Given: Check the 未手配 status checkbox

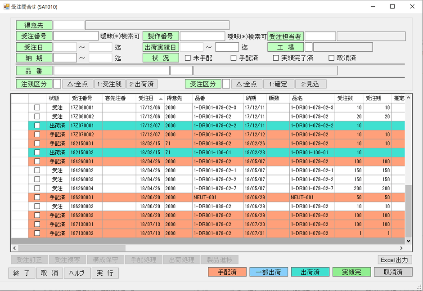Looking at the screenshot, I should 188,58.
